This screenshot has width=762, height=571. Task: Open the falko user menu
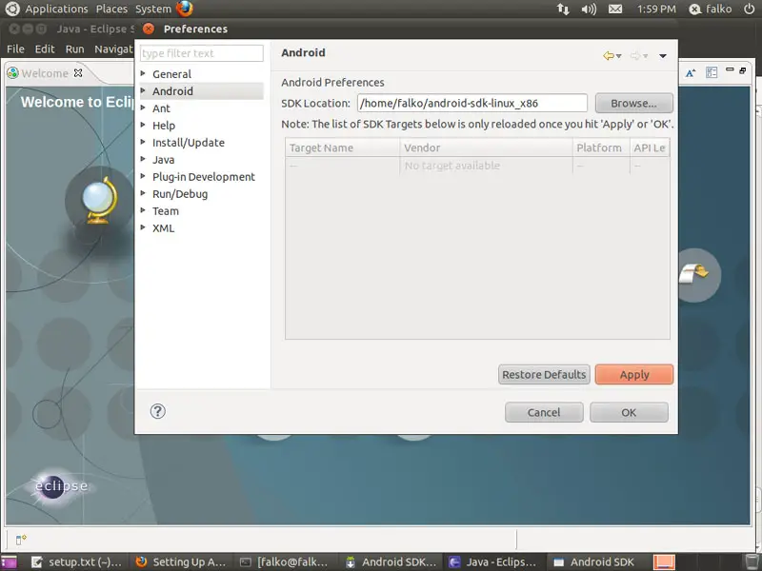710,9
